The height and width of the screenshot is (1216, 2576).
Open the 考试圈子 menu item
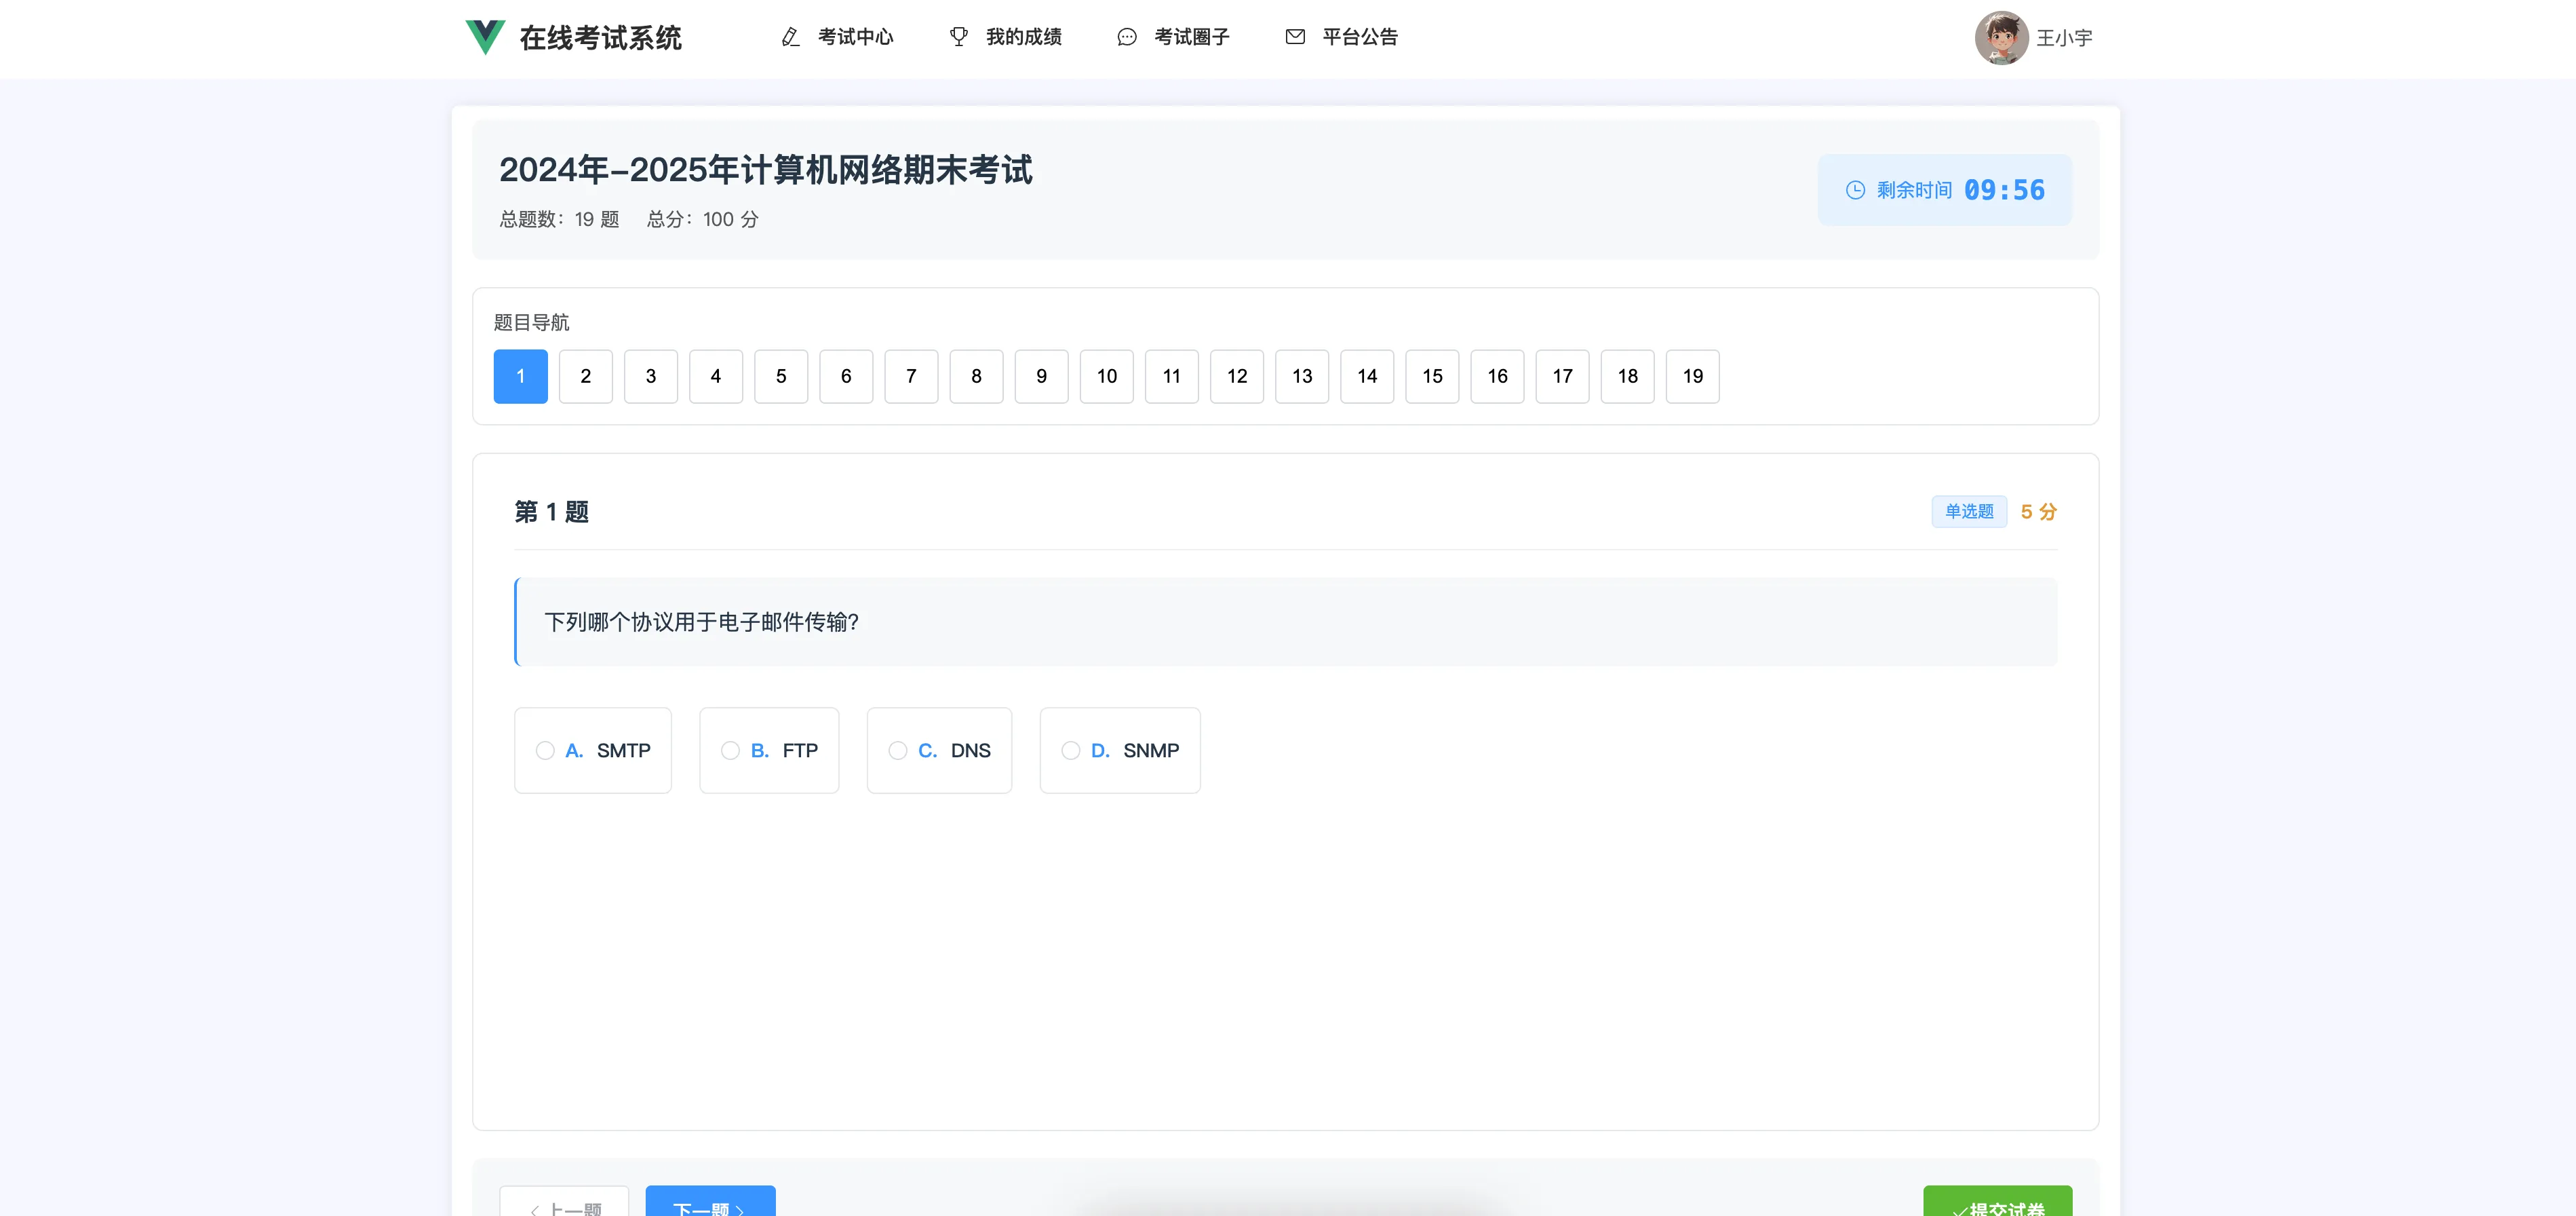pyautogui.click(x=1191, y=37)
